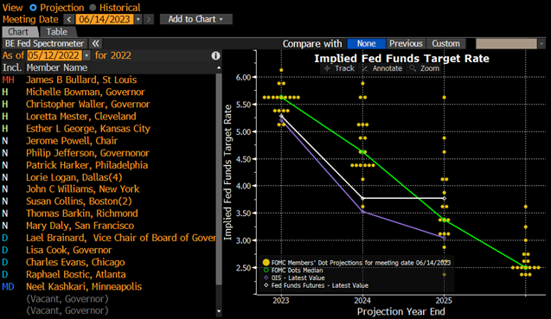Toggle D flag for Lael Brainard
Screen dimensions: 551x319
[x=5, y=238]
